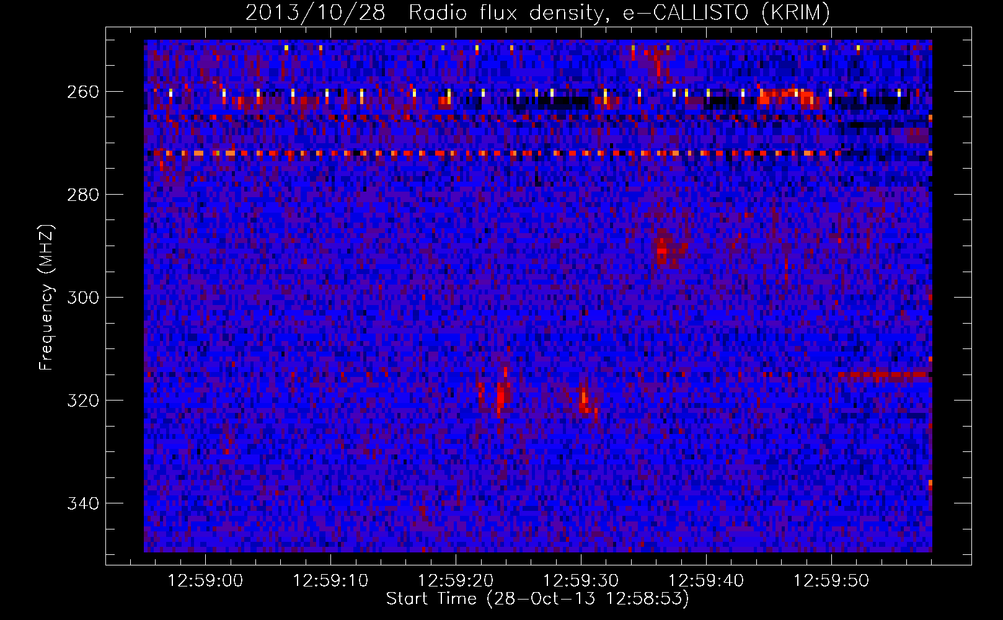Click the 'Start Time (28-Oct-13 12:58:53)' label

pyautogui.click(x=537, y=599)
